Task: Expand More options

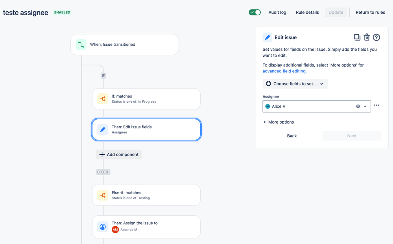Action: pyautogui.click(x=279, y=122)
